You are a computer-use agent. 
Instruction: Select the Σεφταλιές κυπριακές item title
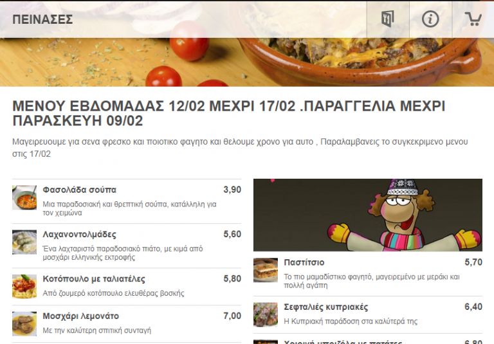(x=325, y=307)
